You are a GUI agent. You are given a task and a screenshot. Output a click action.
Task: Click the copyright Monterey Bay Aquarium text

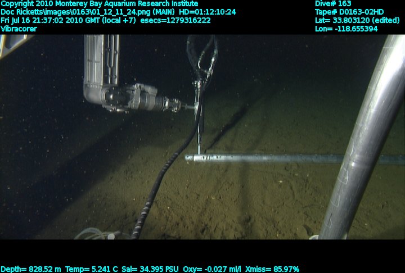point(99,3)
